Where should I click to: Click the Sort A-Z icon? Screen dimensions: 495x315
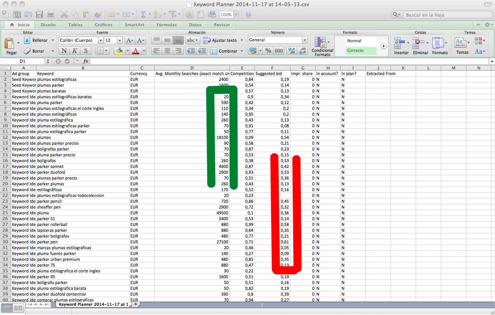[157, 15]
